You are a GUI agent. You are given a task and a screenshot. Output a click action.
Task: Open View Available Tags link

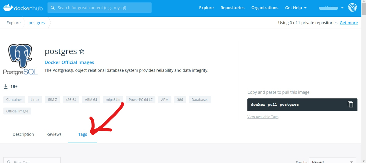click(263, 117)
